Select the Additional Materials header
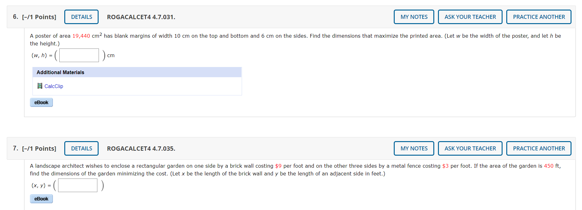 [60, 72]
